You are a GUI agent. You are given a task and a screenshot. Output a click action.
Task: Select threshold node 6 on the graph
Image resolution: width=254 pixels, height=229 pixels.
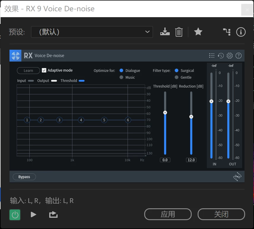coord(128,120)
